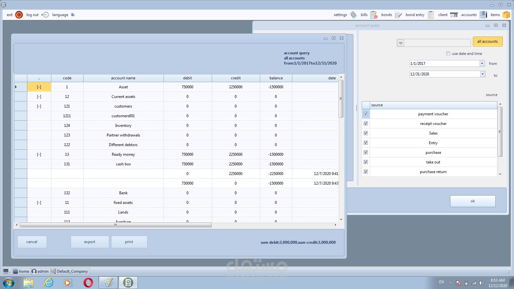Image resolution: width=514 pixels, height=289 pixels.
Task: Enable use date and time checkbox
Action: pos(448,54)
